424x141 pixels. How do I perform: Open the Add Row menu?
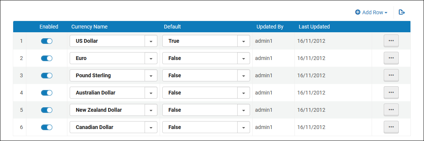pyautogui.click(x=371, y=12)
